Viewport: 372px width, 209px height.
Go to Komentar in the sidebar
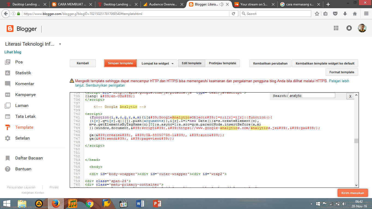point(25,84)
